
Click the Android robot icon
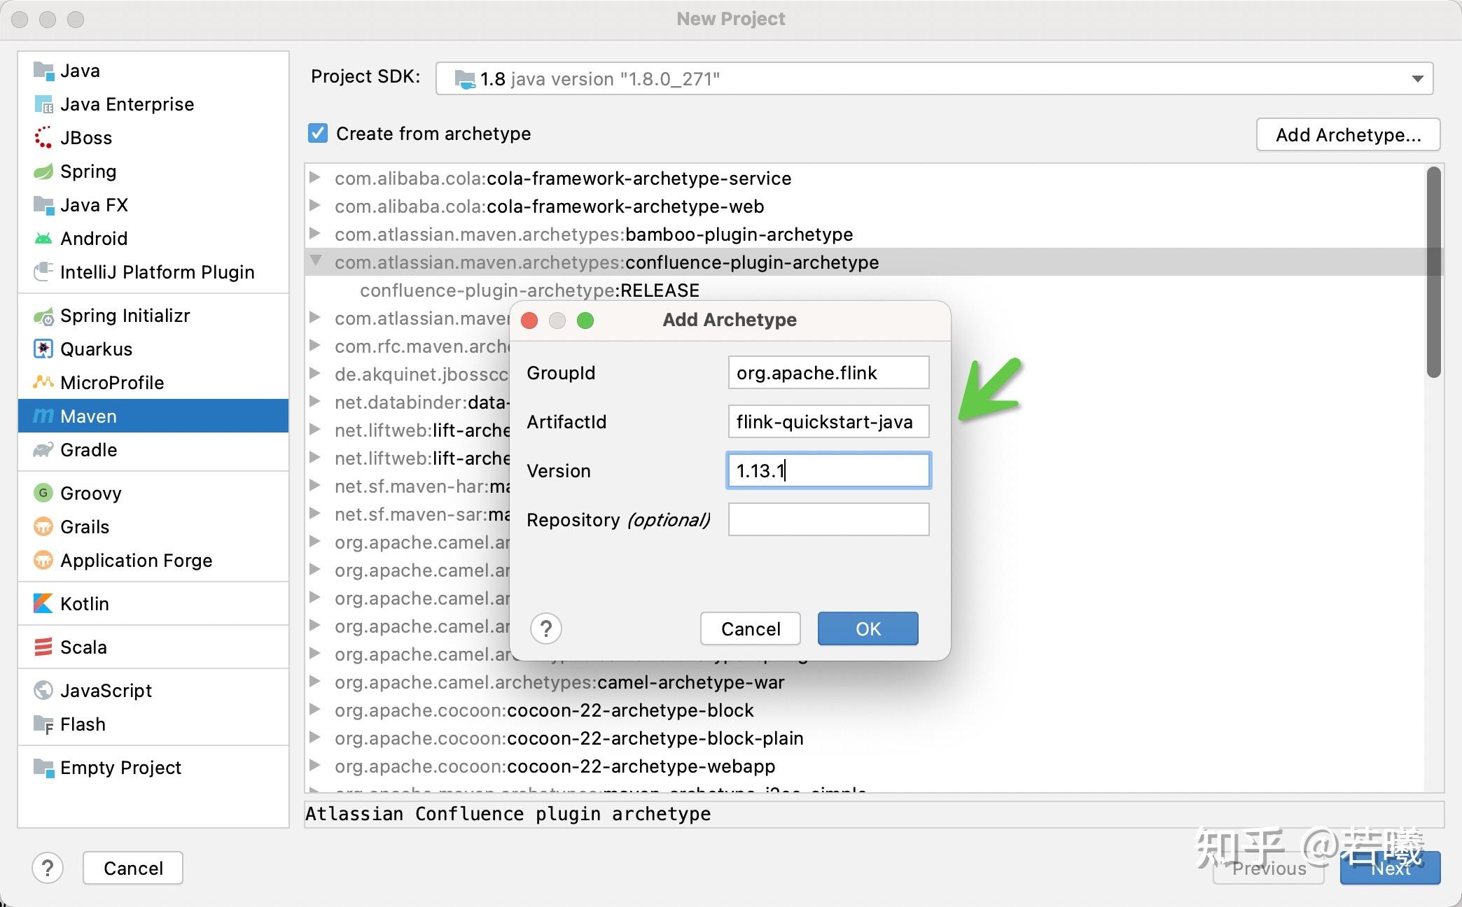click(x=43, y=239)
